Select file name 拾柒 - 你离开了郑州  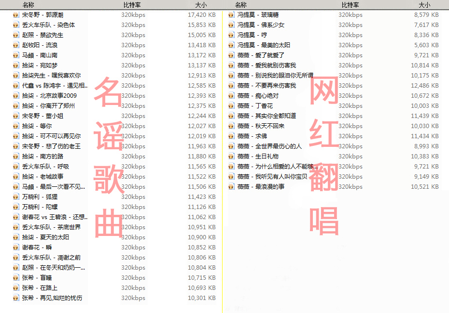(48, 105)
